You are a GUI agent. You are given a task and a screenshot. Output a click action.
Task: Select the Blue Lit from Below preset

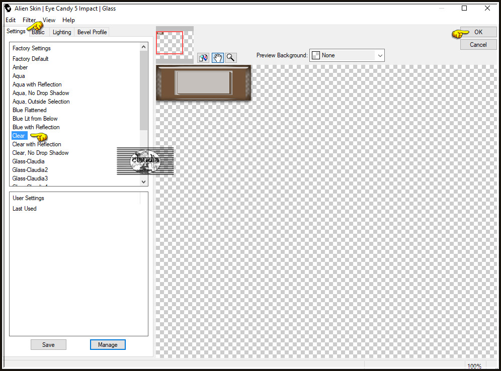(x=35, y=119)
